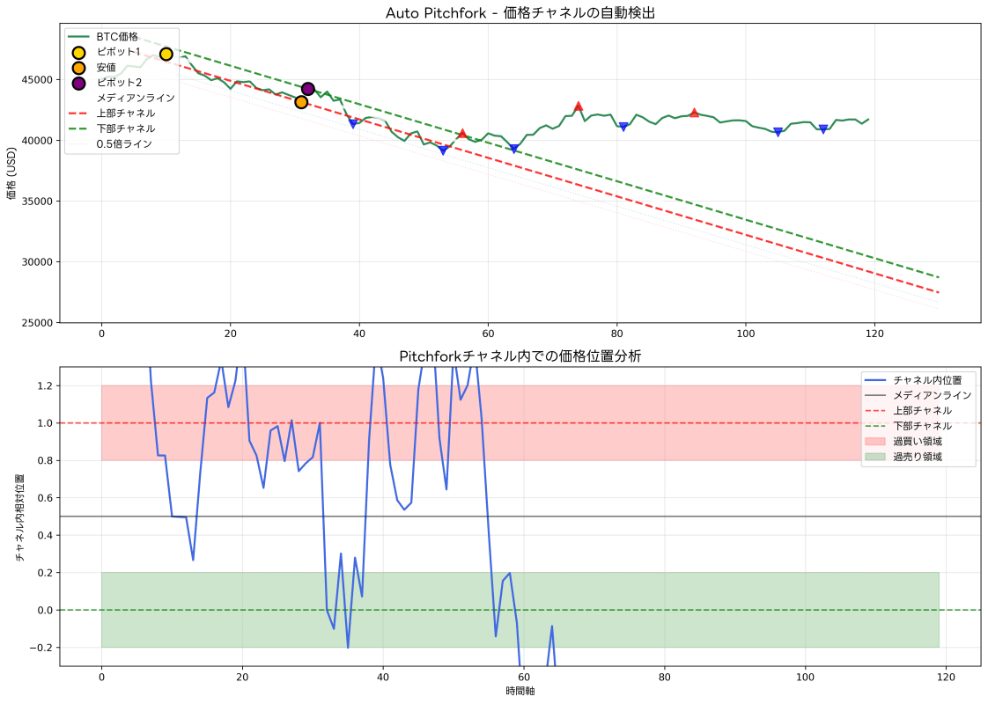Click the subtitle 'Pitchforkチャネル内での価格位置分析'
The width and height of the screenshot is (988, 704).
(520, 356)
